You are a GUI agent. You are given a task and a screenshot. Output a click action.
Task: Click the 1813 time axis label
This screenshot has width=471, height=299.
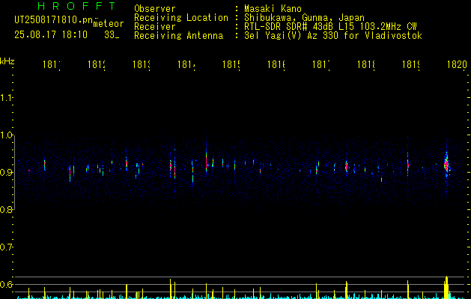click(x=142, y=64)
